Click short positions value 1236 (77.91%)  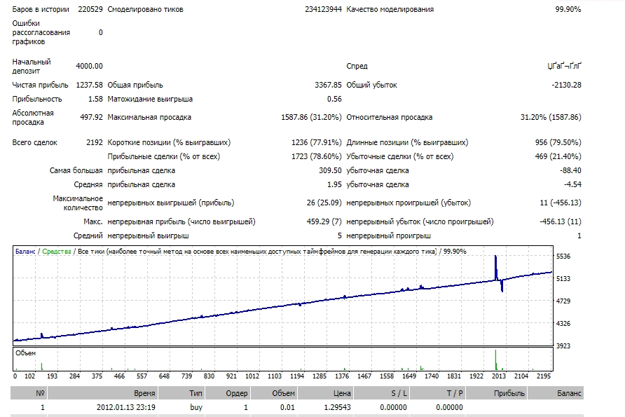(x=317, y=142)
